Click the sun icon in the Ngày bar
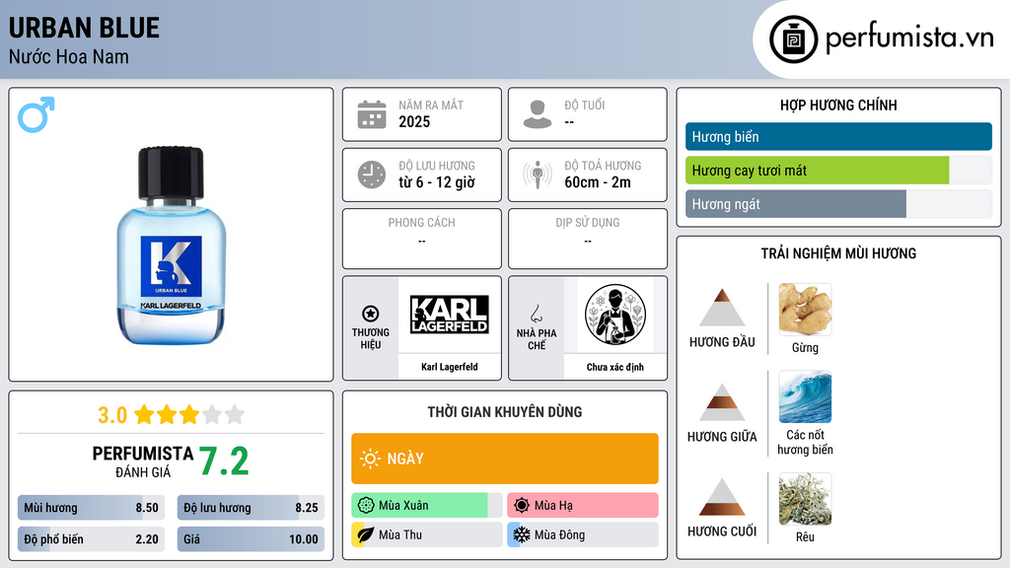The image size is (1010, 568). (370, 459)
